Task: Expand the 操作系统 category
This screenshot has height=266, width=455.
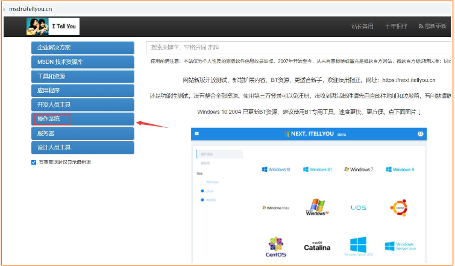Action: (83, 119)
